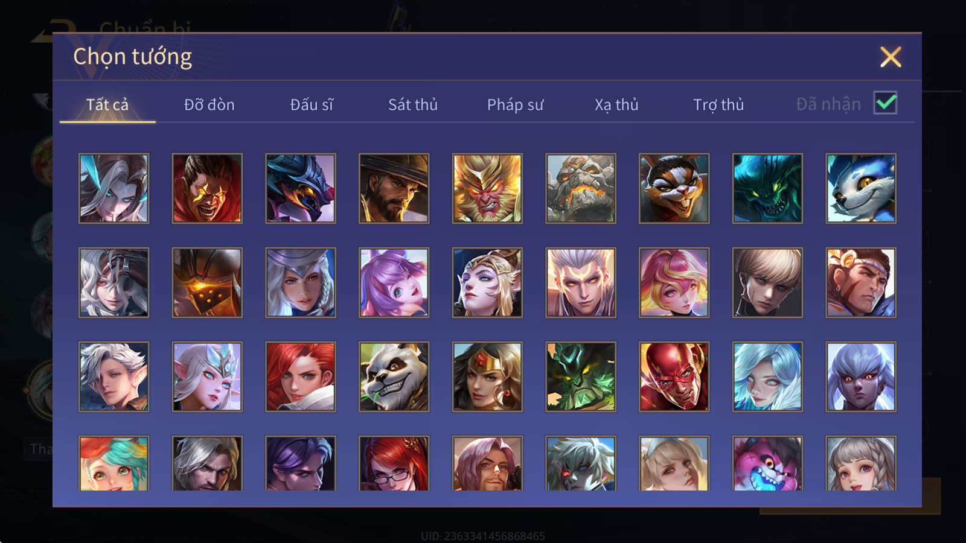Open the Xạ thủ tab
966x543 pixels.
point(616,105)
